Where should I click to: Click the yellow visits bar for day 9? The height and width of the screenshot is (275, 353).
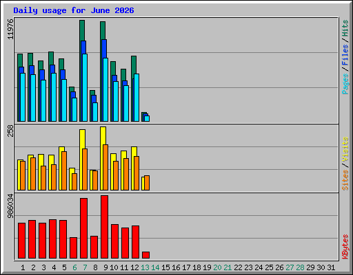click(103, 135)
